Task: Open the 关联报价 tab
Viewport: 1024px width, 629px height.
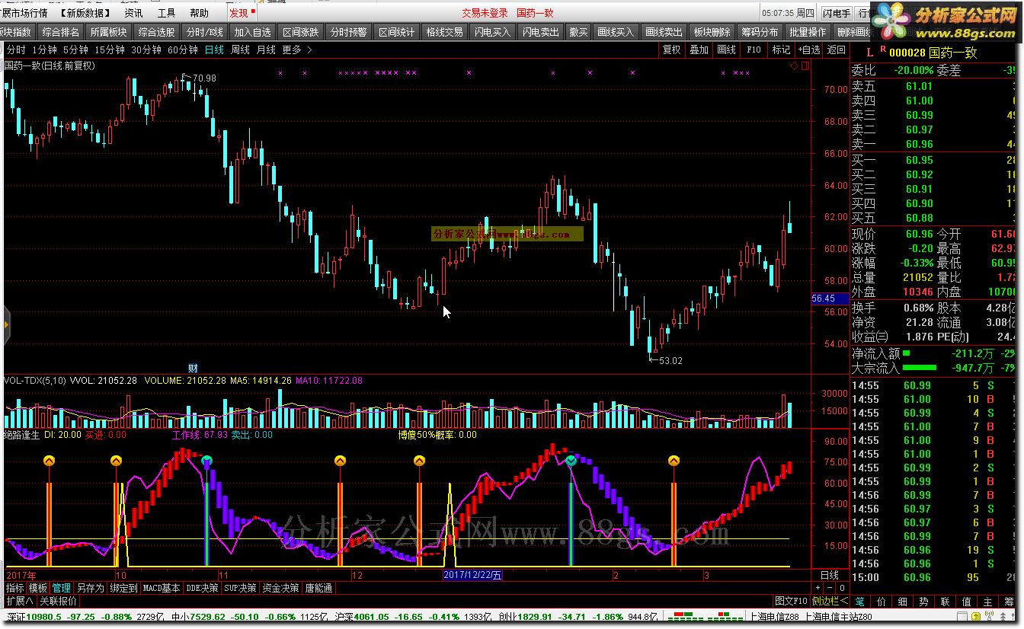Action: (59, 602)
